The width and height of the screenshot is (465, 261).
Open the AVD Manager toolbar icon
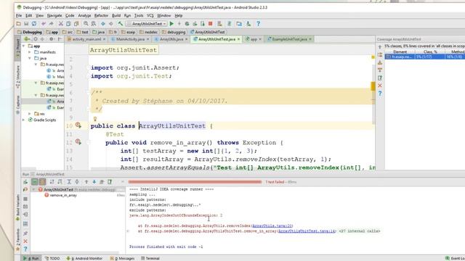[x=219, y=24]
